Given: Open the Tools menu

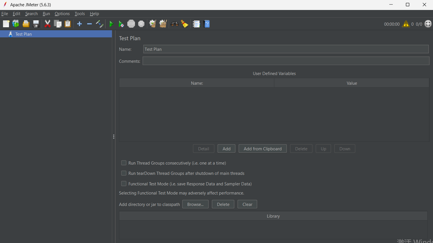Looking at the screenshot, I should 80,14.
